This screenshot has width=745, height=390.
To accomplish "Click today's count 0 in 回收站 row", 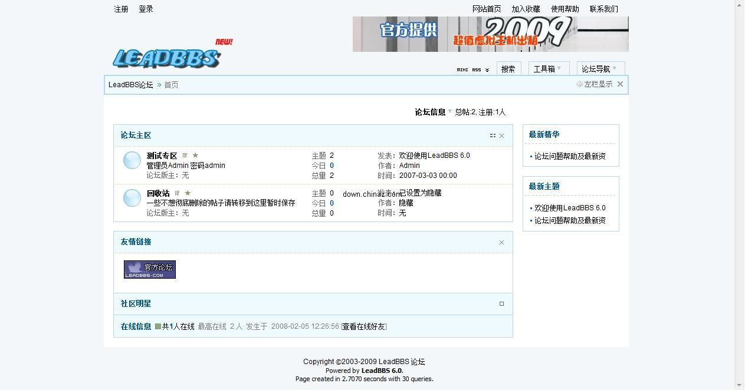I will 332,203.
